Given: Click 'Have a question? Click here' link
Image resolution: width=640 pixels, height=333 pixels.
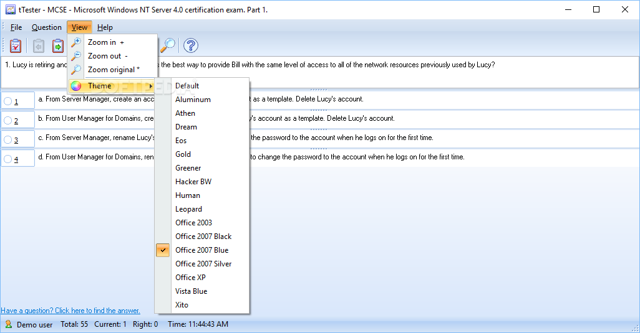Looking at the screenshot, I should pyautogui.click(x=70, y=311).
